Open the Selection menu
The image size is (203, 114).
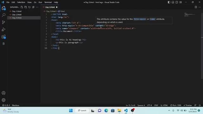pyautogui.click(x=21, y=2)
